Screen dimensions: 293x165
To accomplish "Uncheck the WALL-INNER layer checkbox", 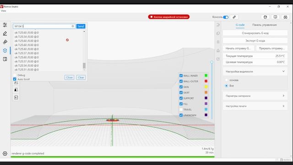I will point(181,76).
